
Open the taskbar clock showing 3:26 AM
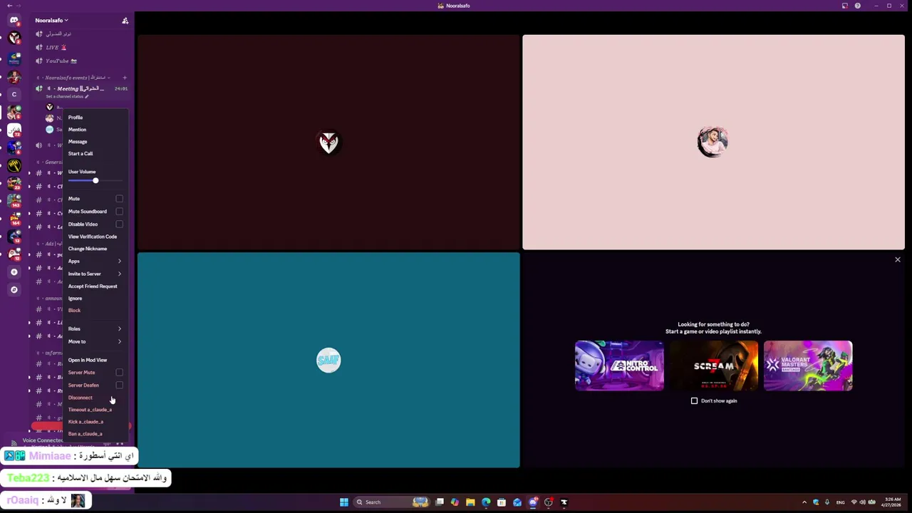pos(892,502)
